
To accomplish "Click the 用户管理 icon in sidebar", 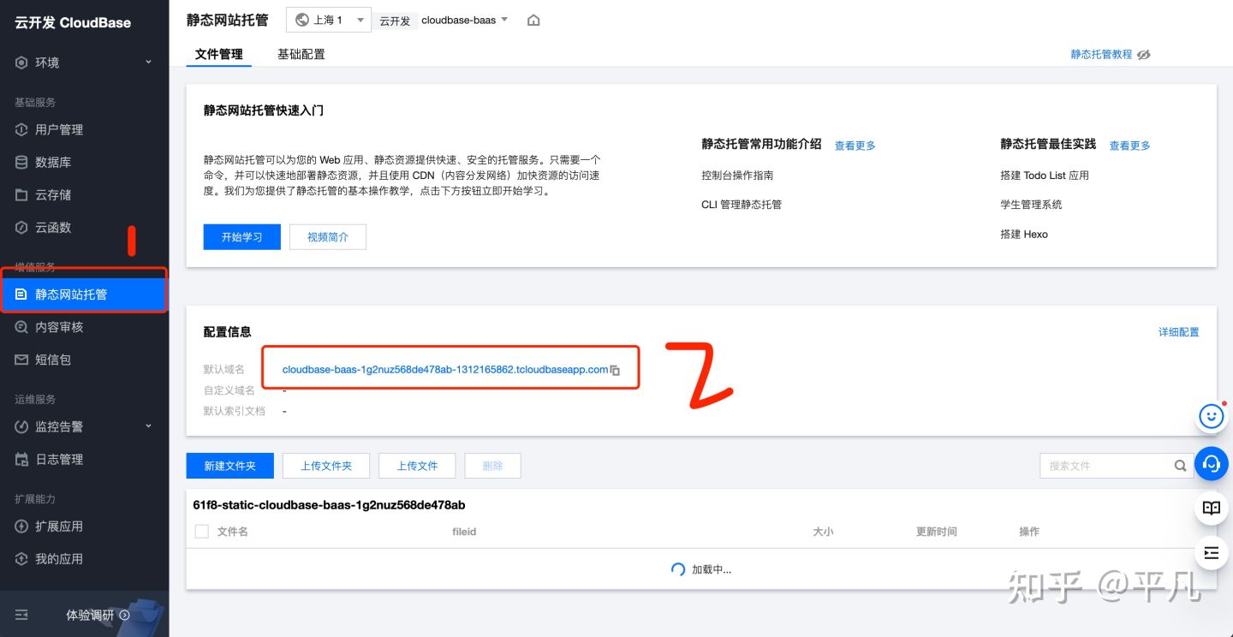I will (x=21, y=129).
